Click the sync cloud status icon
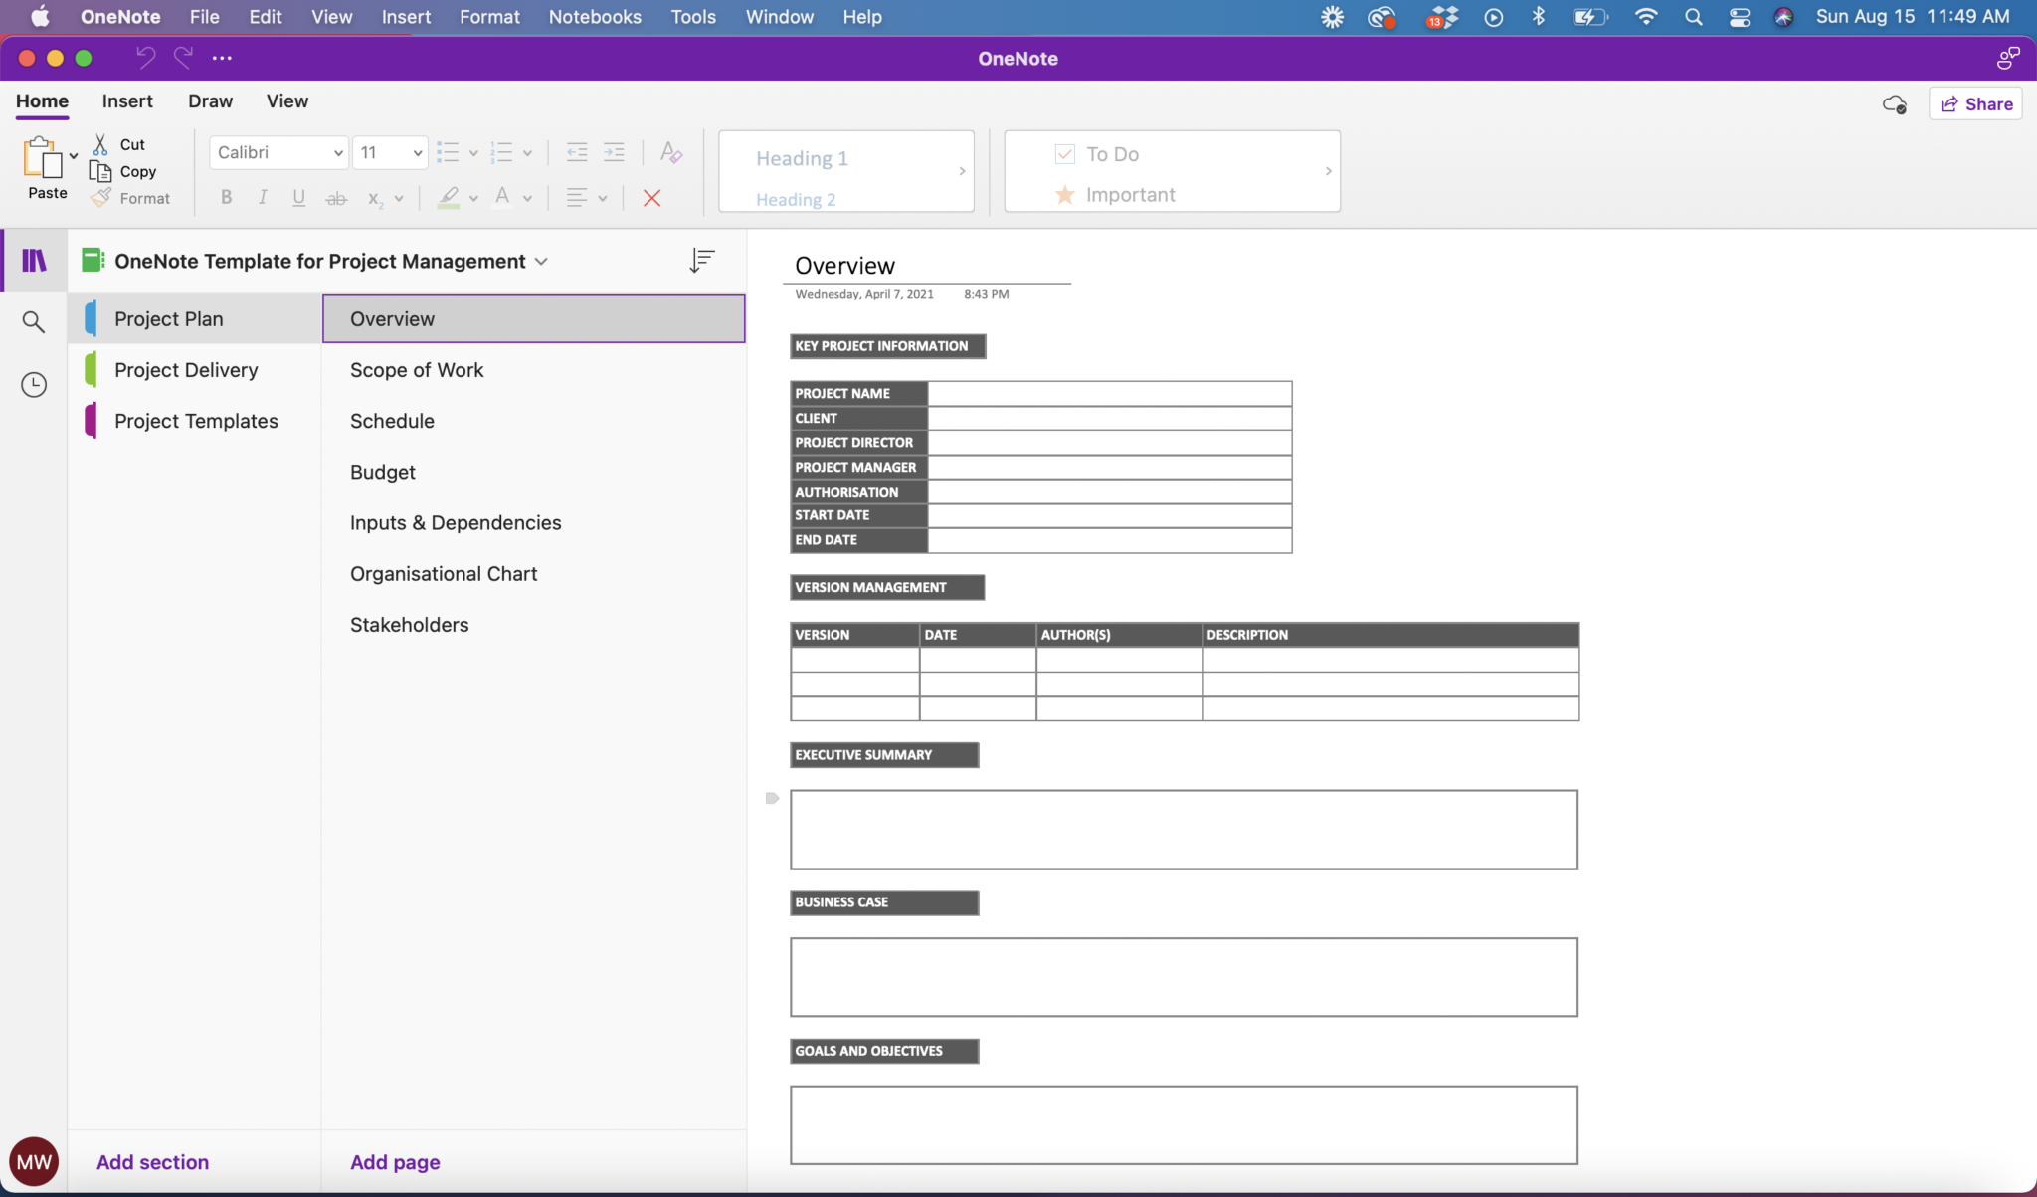The width and height of the screenshot is (2037, 1197). coord(1894,103)
